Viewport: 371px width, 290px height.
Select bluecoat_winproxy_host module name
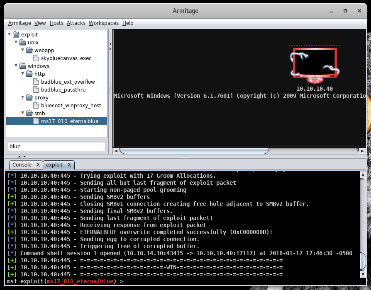click(x=71, y=105)
